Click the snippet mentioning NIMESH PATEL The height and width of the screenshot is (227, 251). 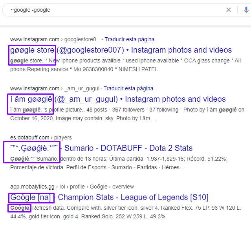125,65
